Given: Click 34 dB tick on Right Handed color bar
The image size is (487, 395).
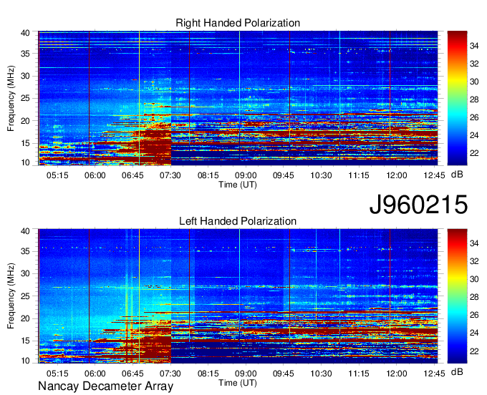Looking at the screenshot, I should (x=474, y=46).
